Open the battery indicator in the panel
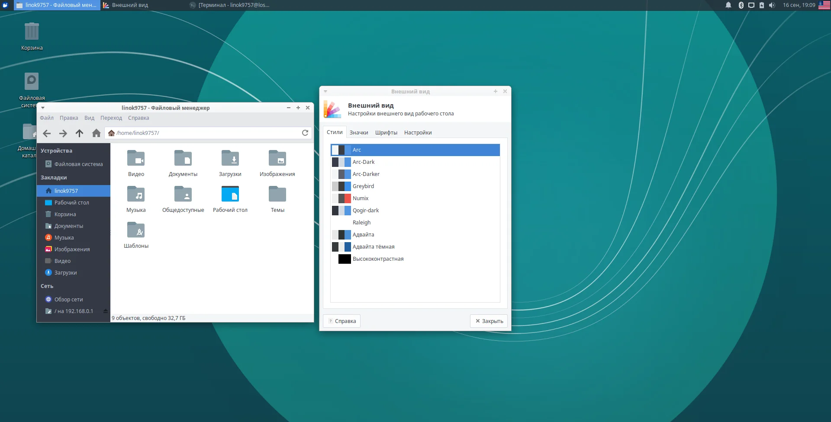The width and height of the screenshot is (831, 422). coord(762,5)
